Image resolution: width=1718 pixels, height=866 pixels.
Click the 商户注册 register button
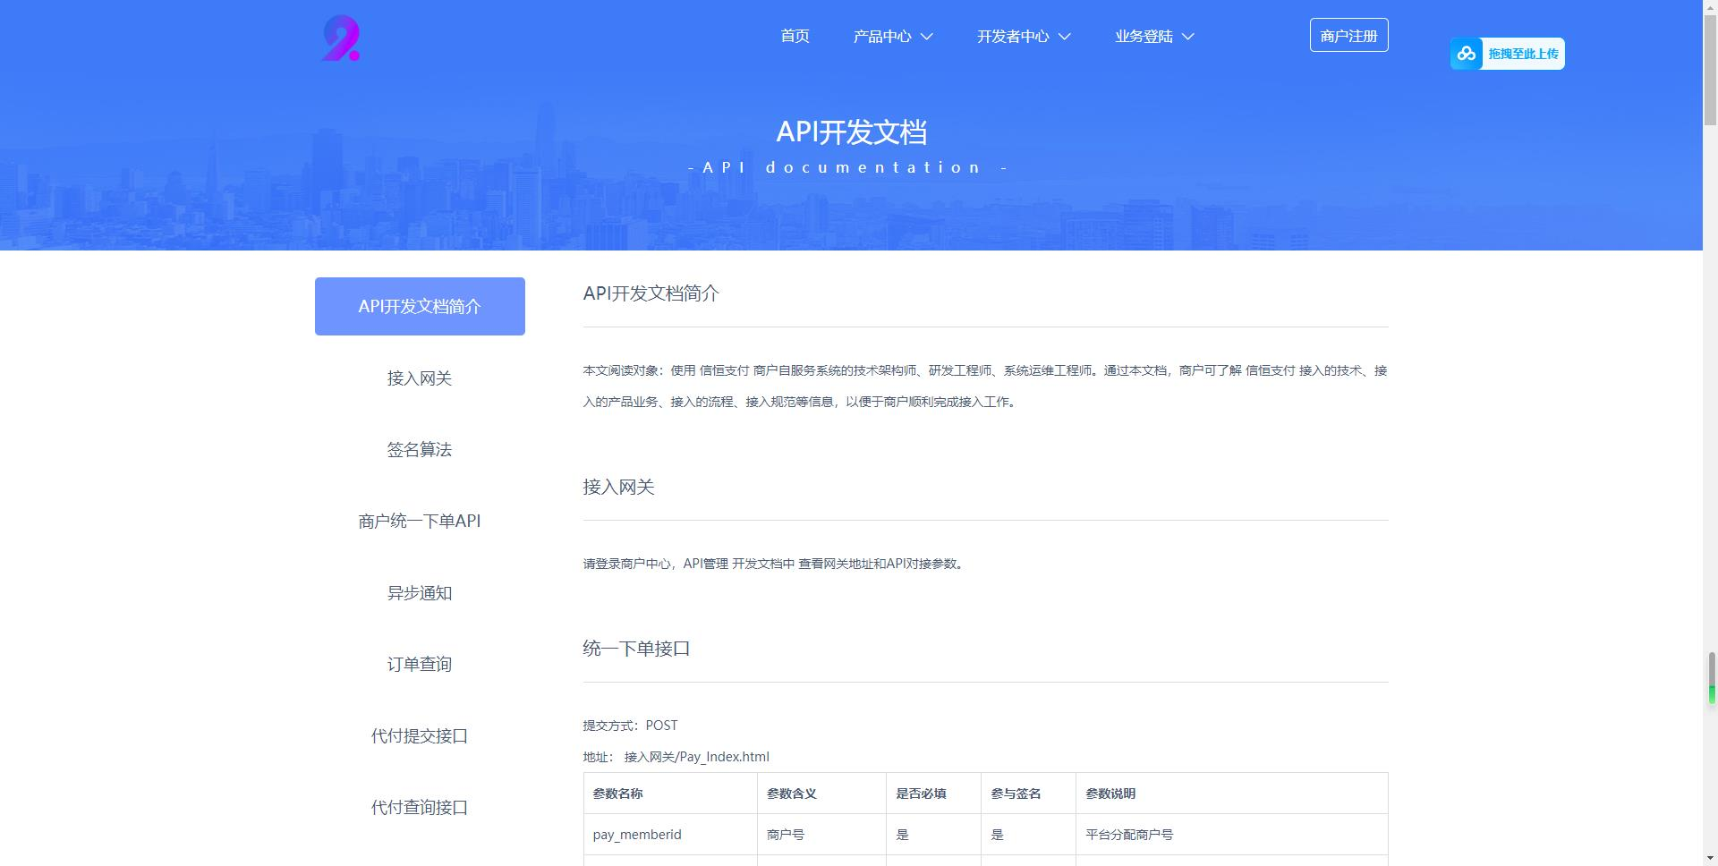pyautogui.click(x=1348, y=36)
